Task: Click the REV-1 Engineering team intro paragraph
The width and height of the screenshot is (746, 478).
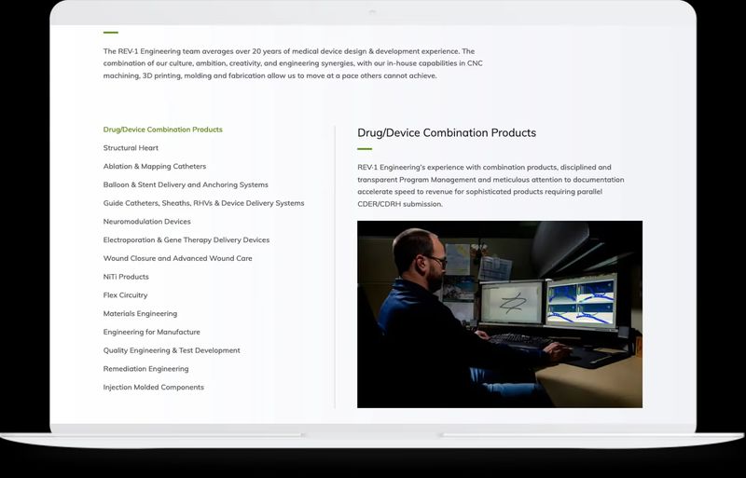Action: click(293, 63)
